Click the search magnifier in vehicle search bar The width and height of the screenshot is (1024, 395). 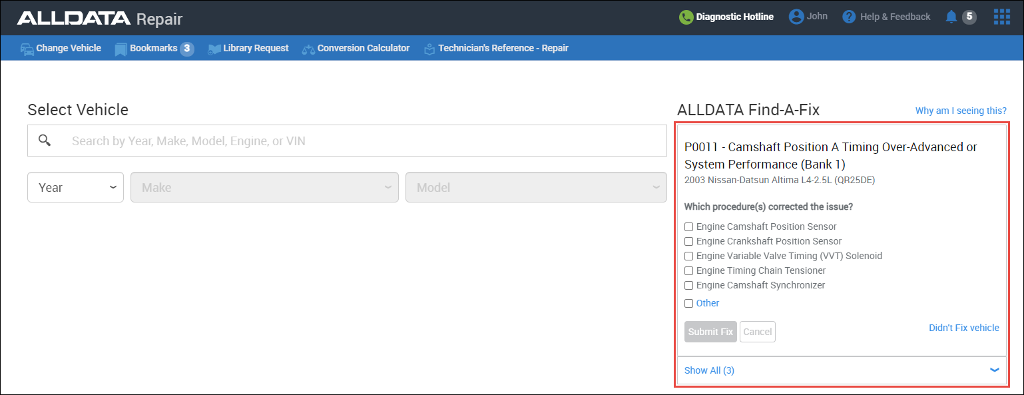(44, 141)
